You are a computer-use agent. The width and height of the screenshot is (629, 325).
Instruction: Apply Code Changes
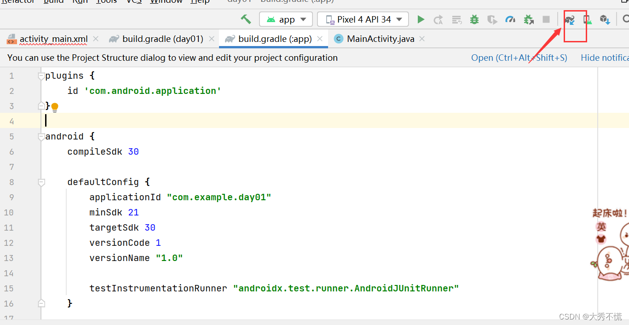tap(456, 19)
